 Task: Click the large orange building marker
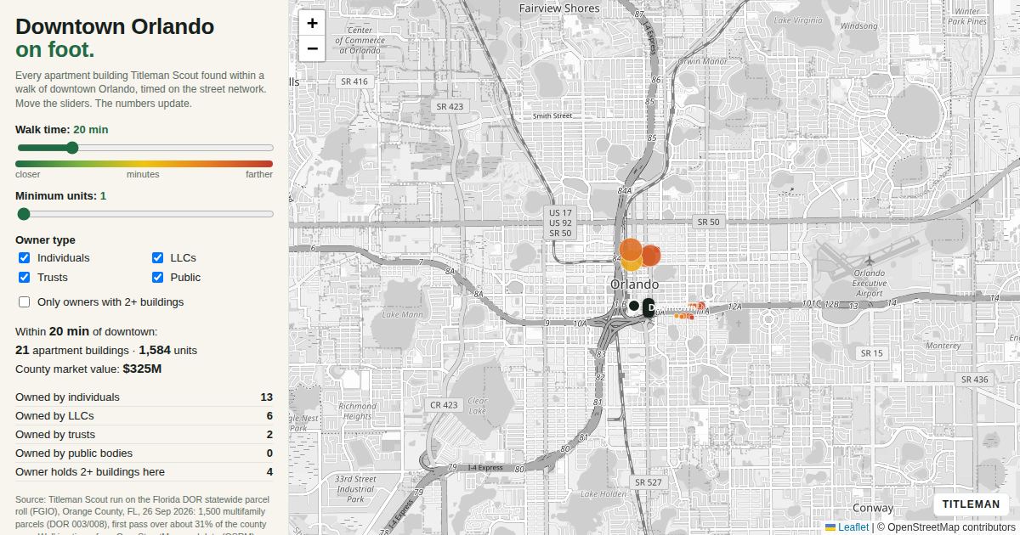tap(631, 250)
